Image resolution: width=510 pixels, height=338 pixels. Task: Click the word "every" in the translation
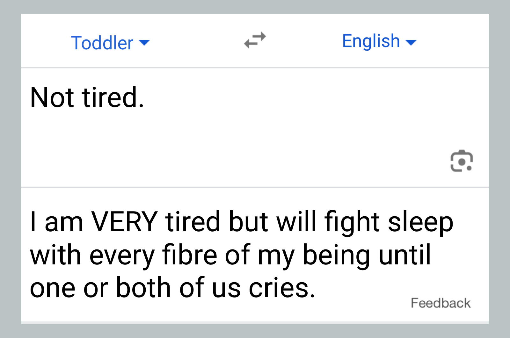122,255
